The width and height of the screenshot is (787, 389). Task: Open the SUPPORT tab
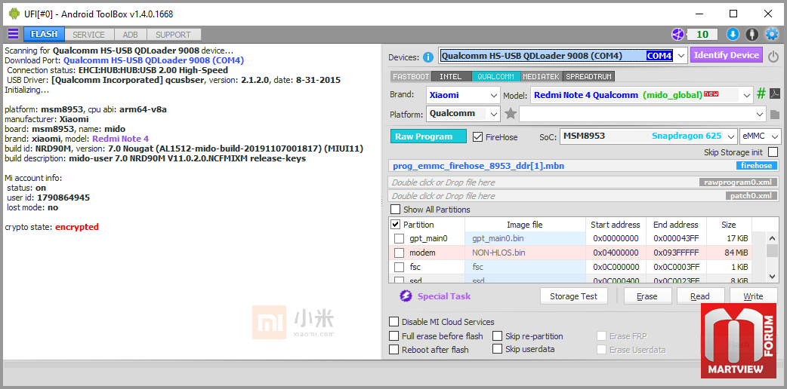(173, 35)
